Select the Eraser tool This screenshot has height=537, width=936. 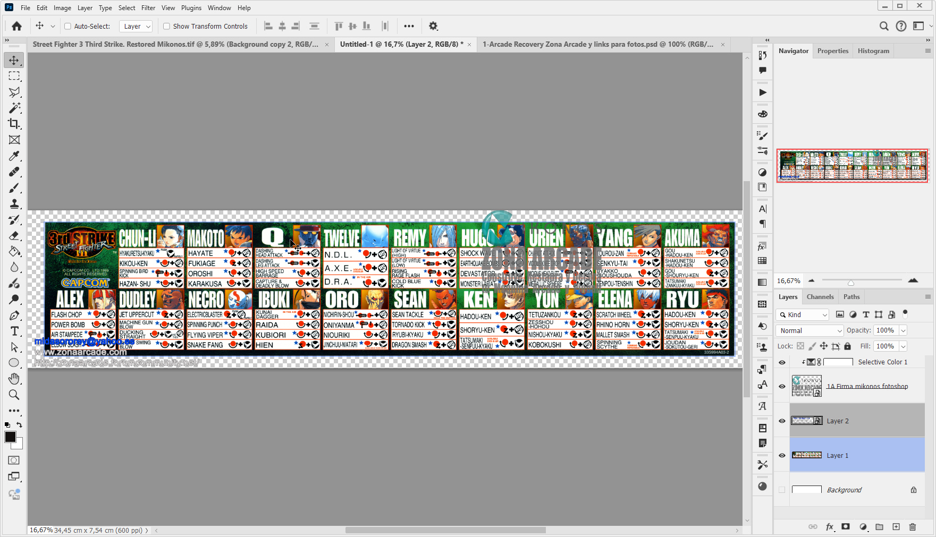click(x=14, y=235)
